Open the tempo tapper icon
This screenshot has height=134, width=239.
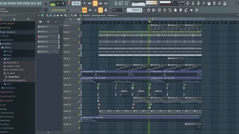[x=186, y=10]
